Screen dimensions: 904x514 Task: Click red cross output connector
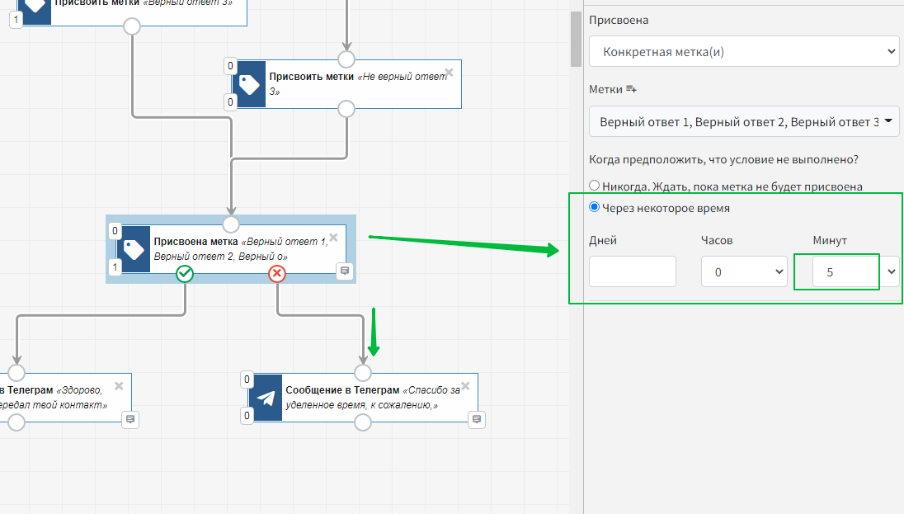[277, 274]
